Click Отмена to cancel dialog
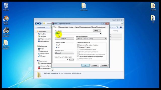 pyautogui.click(x=95, y=65)
